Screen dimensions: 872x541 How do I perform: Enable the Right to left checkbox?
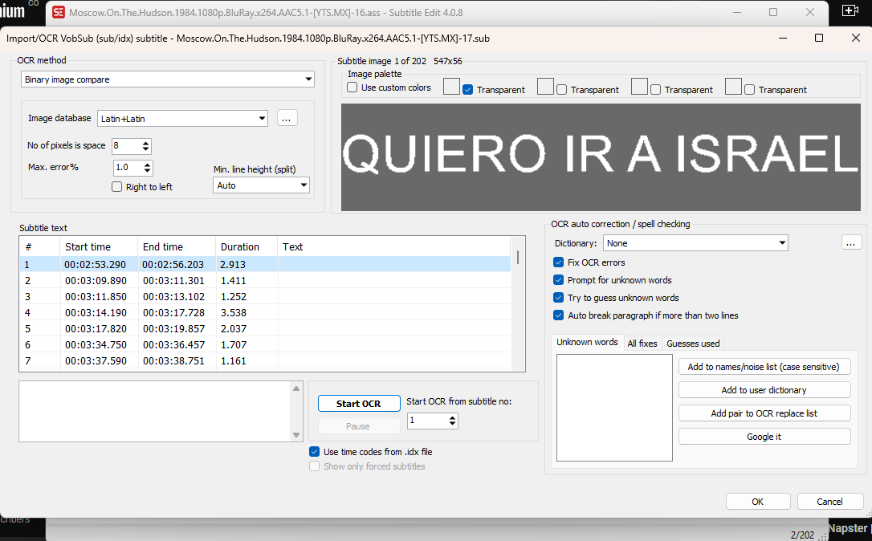[x=116, y=187]
